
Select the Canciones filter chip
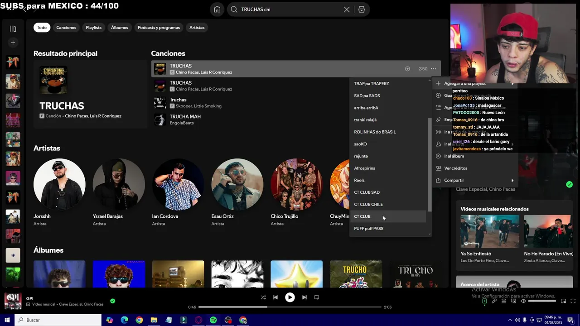click(66, 28)
